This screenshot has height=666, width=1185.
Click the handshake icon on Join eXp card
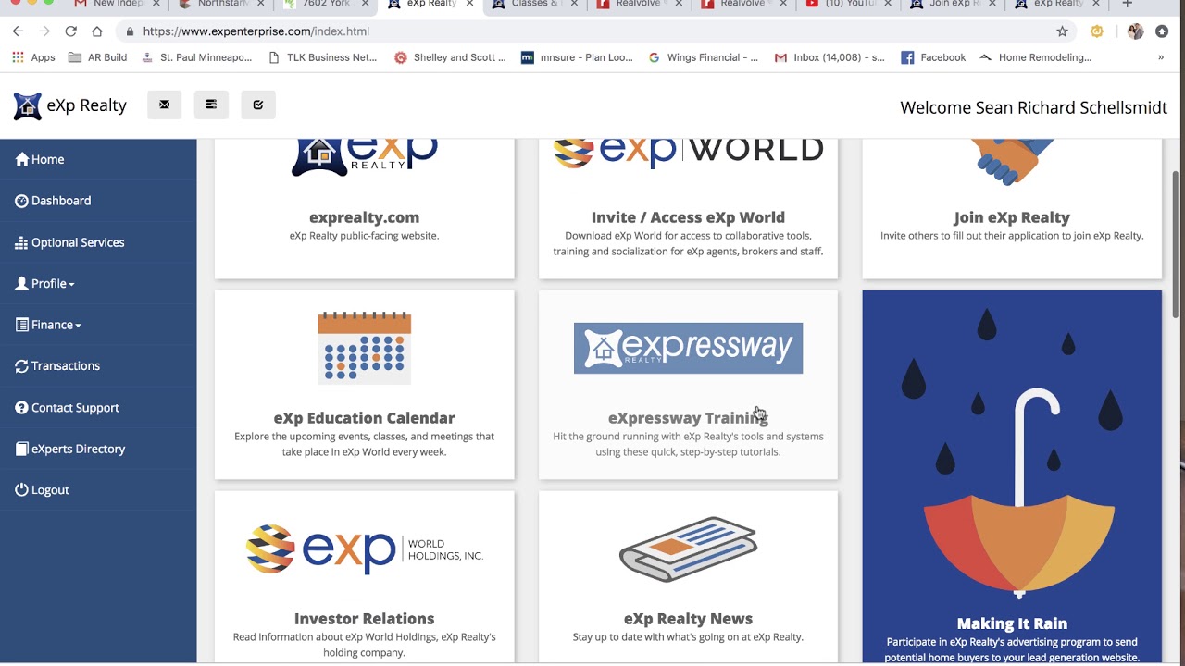tap(1012, 162)
